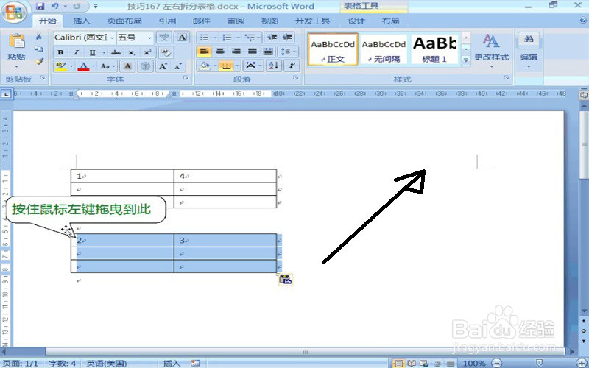Apply distributed alignment to paragraph
The height and width of the screenshot is (368, 589).
pos(268,52)
